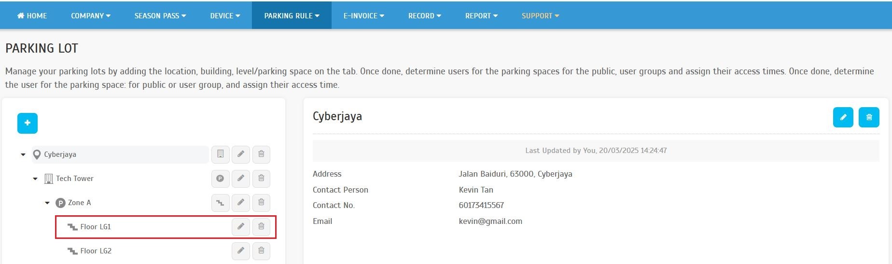Viewport: 892px width, 264px height.
Task: Select Floor LG1 in the tree
Action: [x=96, y=227]
